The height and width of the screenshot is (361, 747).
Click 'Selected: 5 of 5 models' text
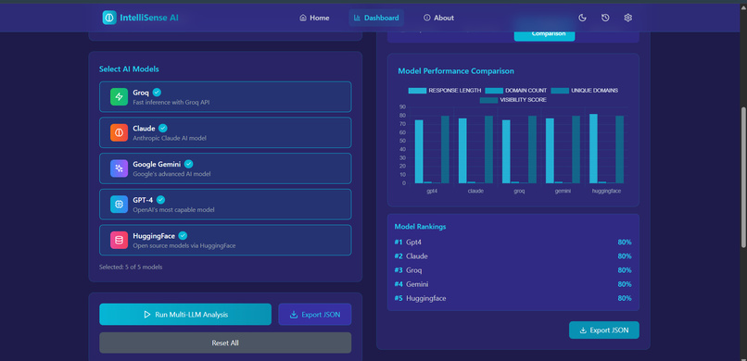[131, 267]
